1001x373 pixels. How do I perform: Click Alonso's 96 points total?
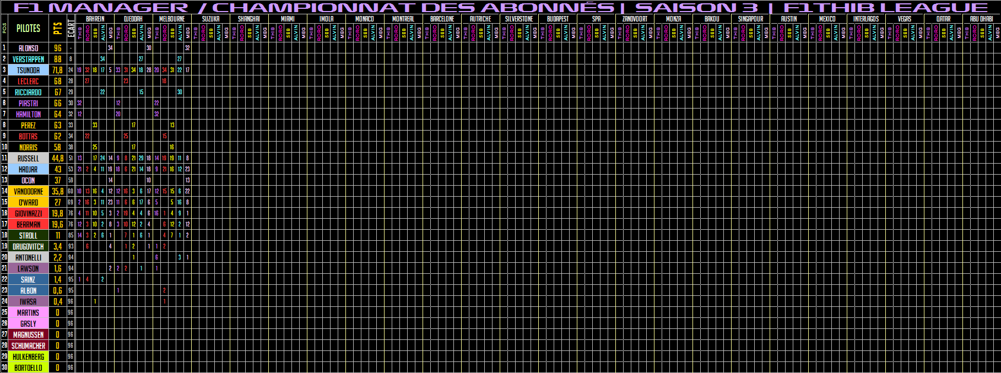57,48
